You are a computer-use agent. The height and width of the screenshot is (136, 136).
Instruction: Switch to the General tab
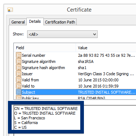[x=18, y=22]
